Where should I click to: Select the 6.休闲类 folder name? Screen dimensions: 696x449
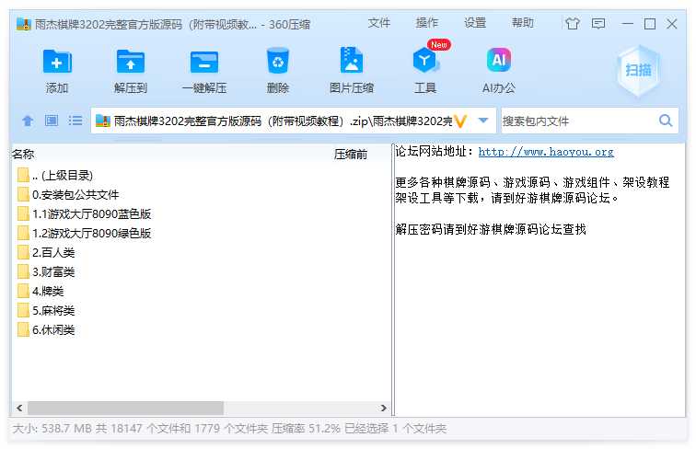tap(53, 329)
